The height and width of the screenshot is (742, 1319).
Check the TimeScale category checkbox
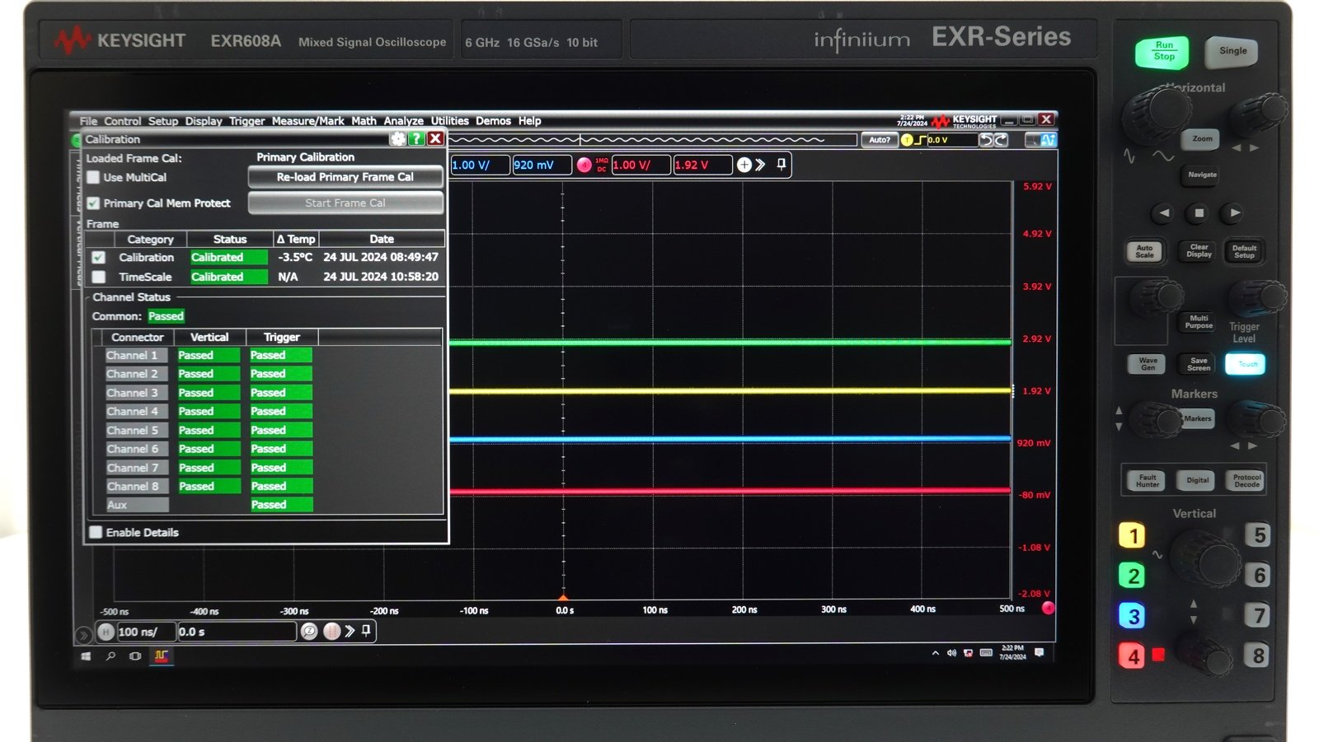pos(99,277)
